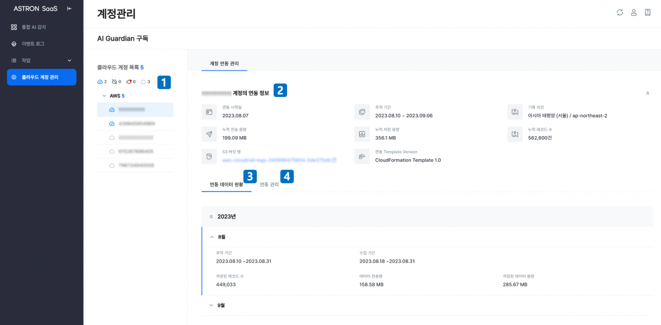Click the 285.67 MB stored data value

point(515,284)
